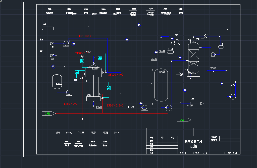This screenshot has width=257, height=168.
Task: Select the condenser symbol above the column
Action: coord(205,36)
